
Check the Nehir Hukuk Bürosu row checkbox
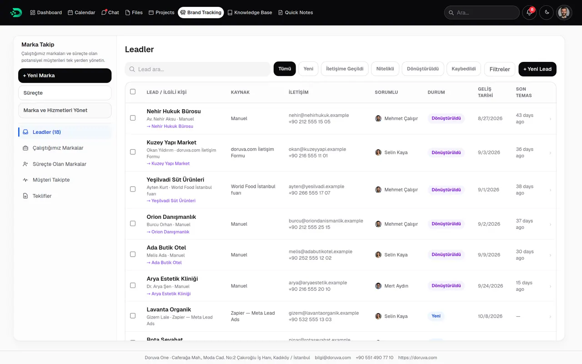pyautogui.click(x=133, y=118)
